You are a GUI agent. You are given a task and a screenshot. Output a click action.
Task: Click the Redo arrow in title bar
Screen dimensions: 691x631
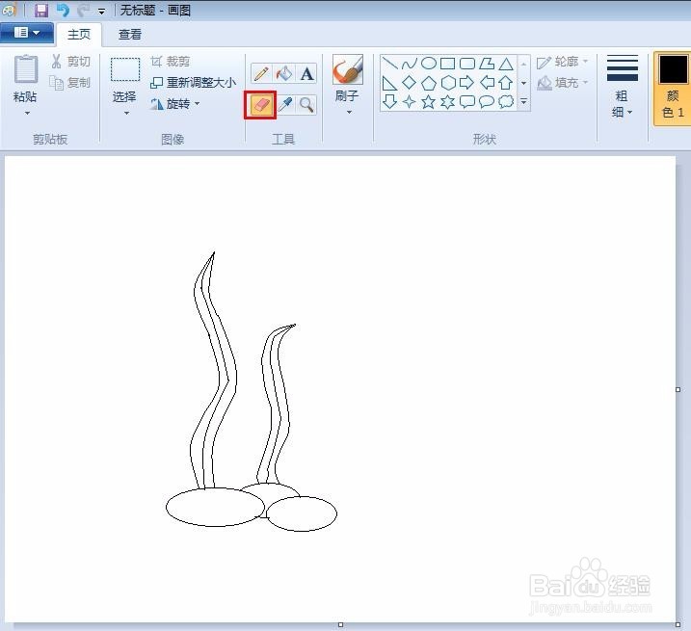tap(84, 11)
